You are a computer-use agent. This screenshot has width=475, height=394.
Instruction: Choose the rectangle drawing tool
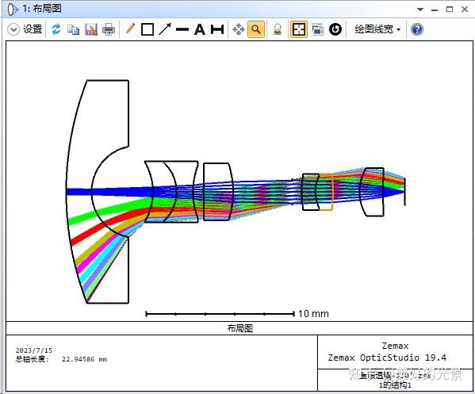(x=147, y=29)
